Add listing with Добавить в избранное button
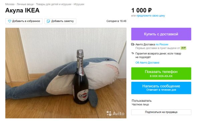The height and width of the screenshot is (121, 197). coord(24,21)
